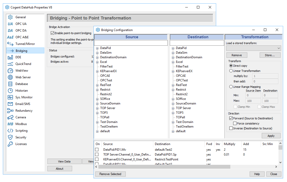
Task: Expand DataPid in Source tree
Action: tap(97, 48)
